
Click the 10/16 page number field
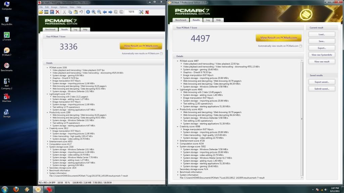point(131,12)
